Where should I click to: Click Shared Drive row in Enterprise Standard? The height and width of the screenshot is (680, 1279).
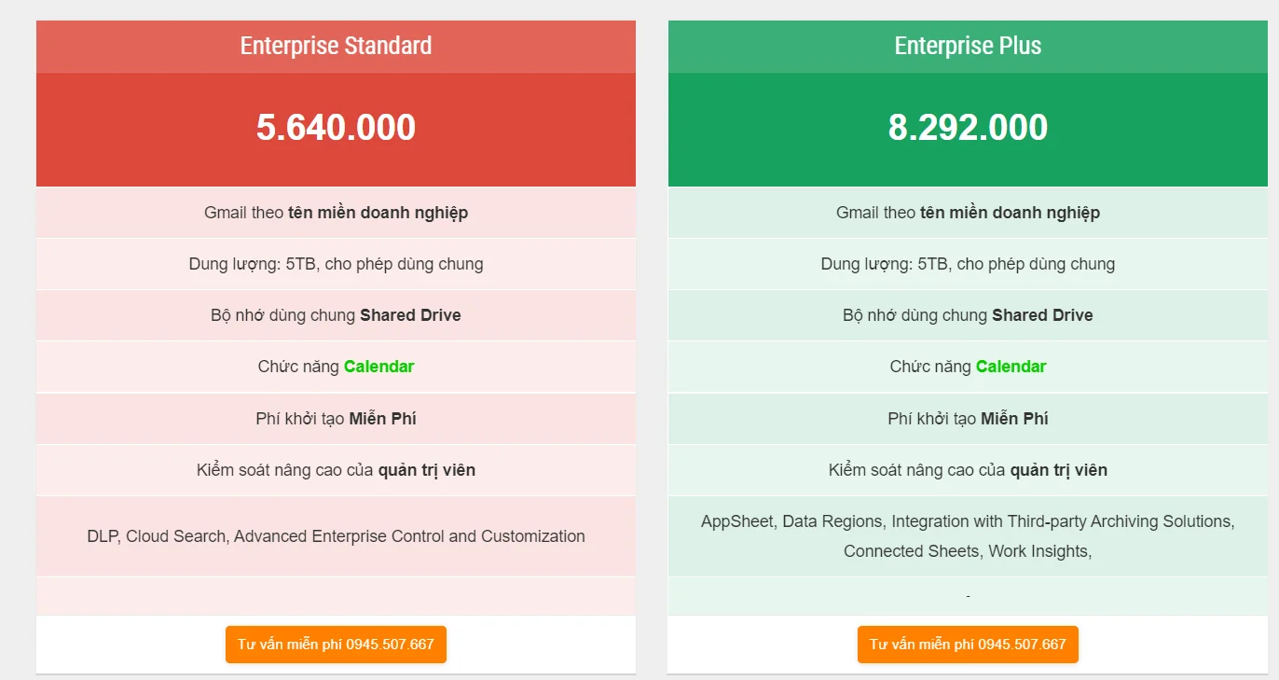[x=336, y=315]
